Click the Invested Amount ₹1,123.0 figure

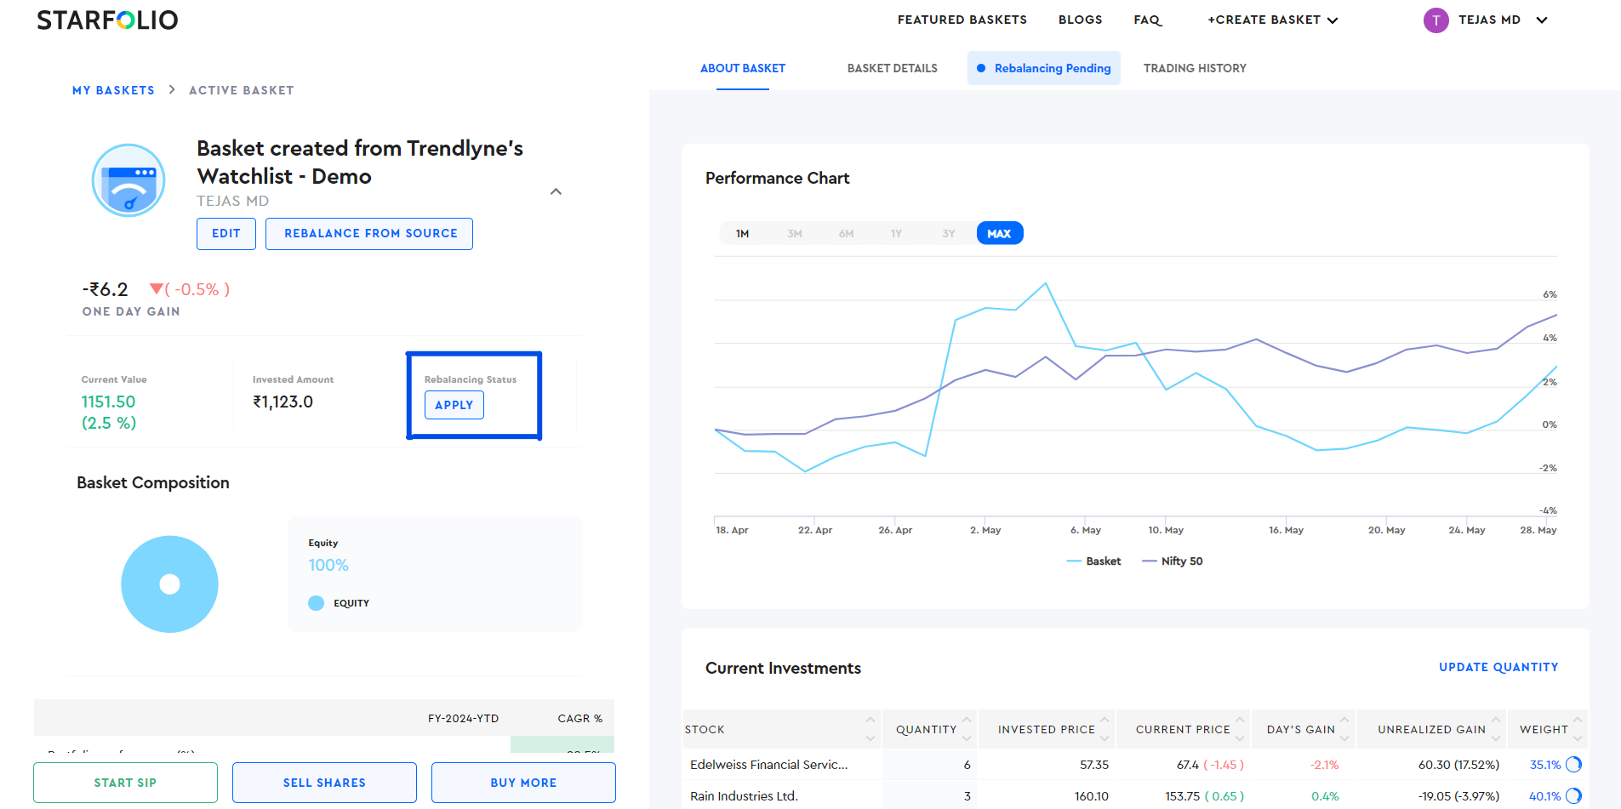tap(283, 402)
